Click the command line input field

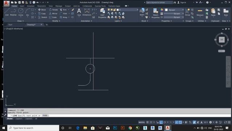point(119,115)
